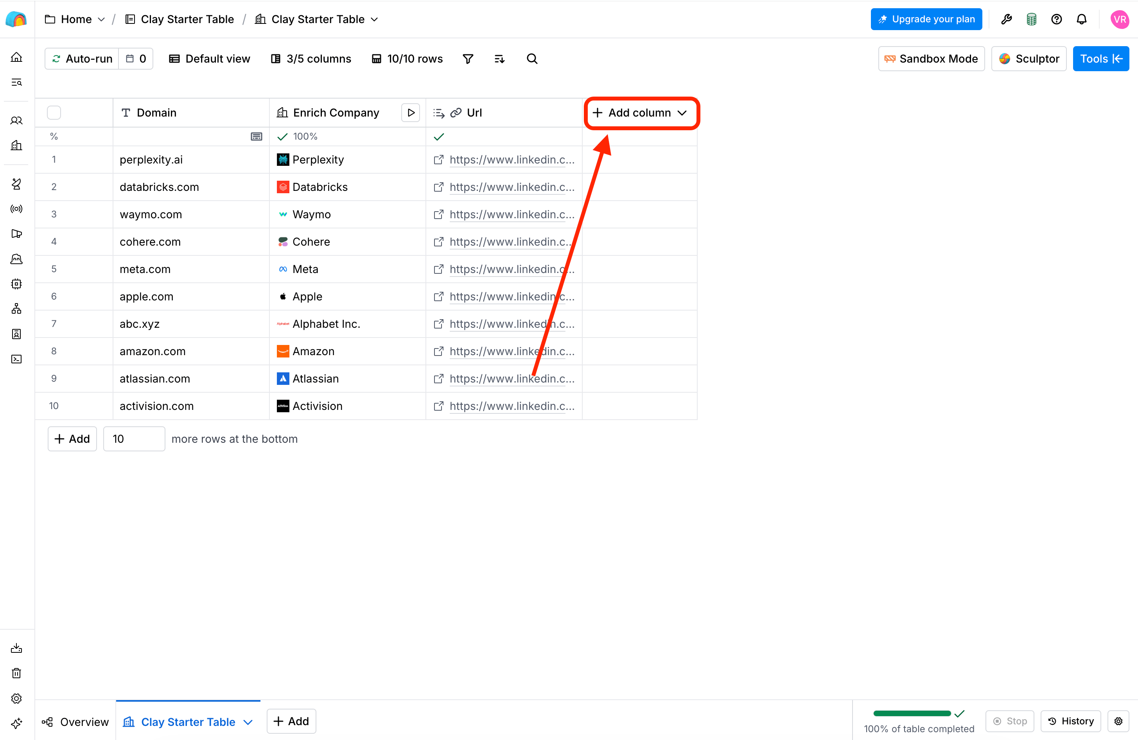
Task: Click the sparkle AI icon in the sidebar
Action: click(x=16, y=723)
